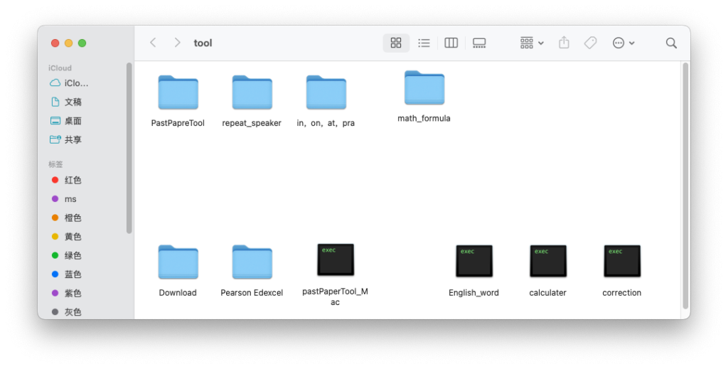Go forward with the right chevron
This screenshot has width=728, height=369.
pos(177,43)
